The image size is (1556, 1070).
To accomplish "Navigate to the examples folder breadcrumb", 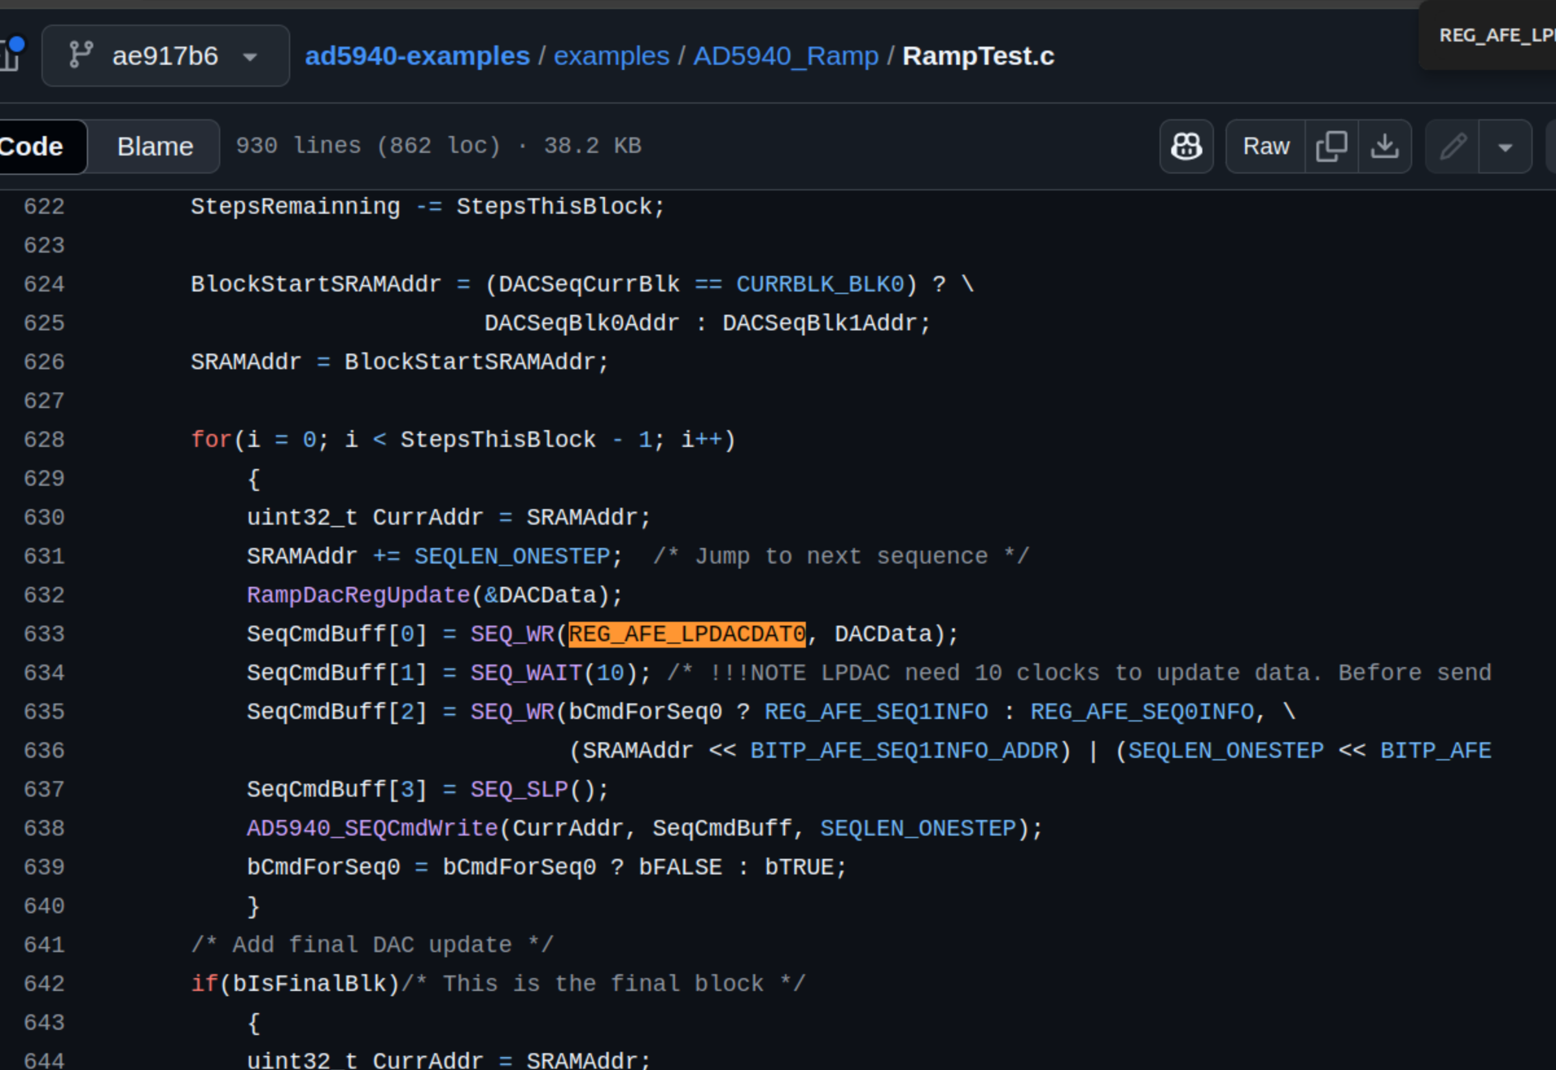I will [x=612, y=56].
